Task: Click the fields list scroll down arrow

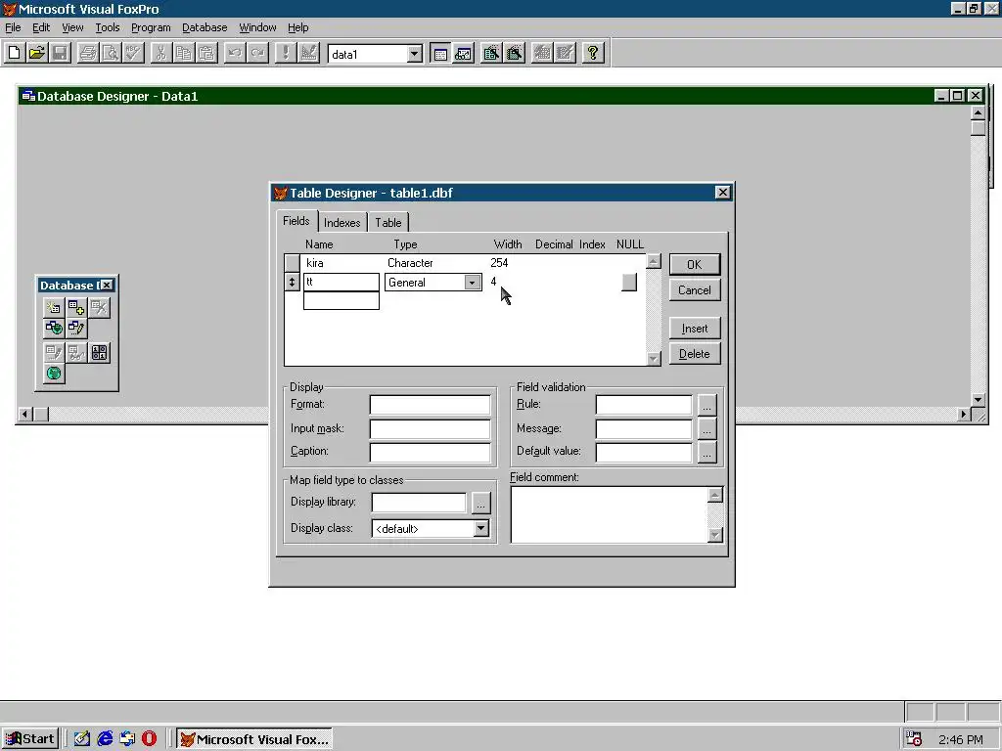Action: (653, 359)
